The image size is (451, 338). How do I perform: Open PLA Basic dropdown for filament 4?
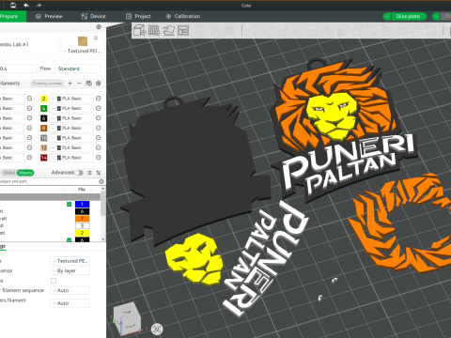(71, 108)
